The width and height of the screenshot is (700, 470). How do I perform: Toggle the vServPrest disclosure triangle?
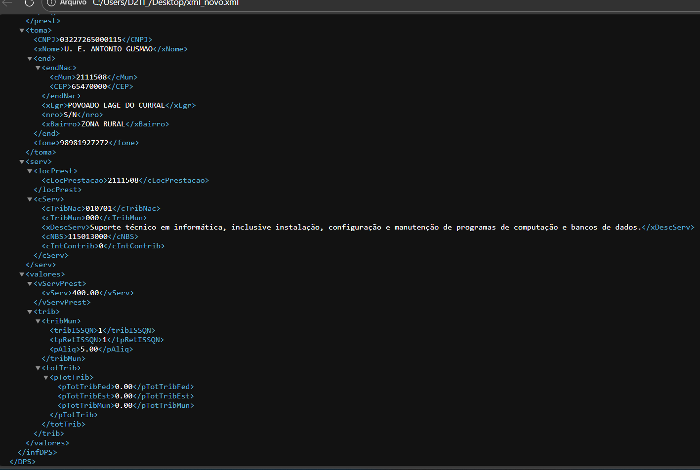point(30,284)
